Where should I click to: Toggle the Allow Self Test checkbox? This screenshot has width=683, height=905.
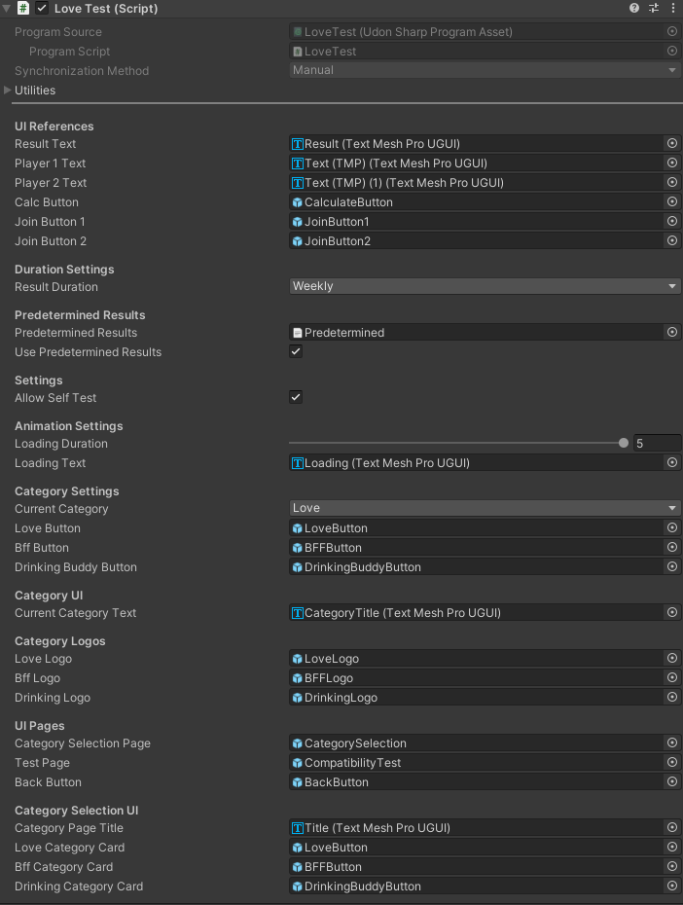[x=296, y=397]
